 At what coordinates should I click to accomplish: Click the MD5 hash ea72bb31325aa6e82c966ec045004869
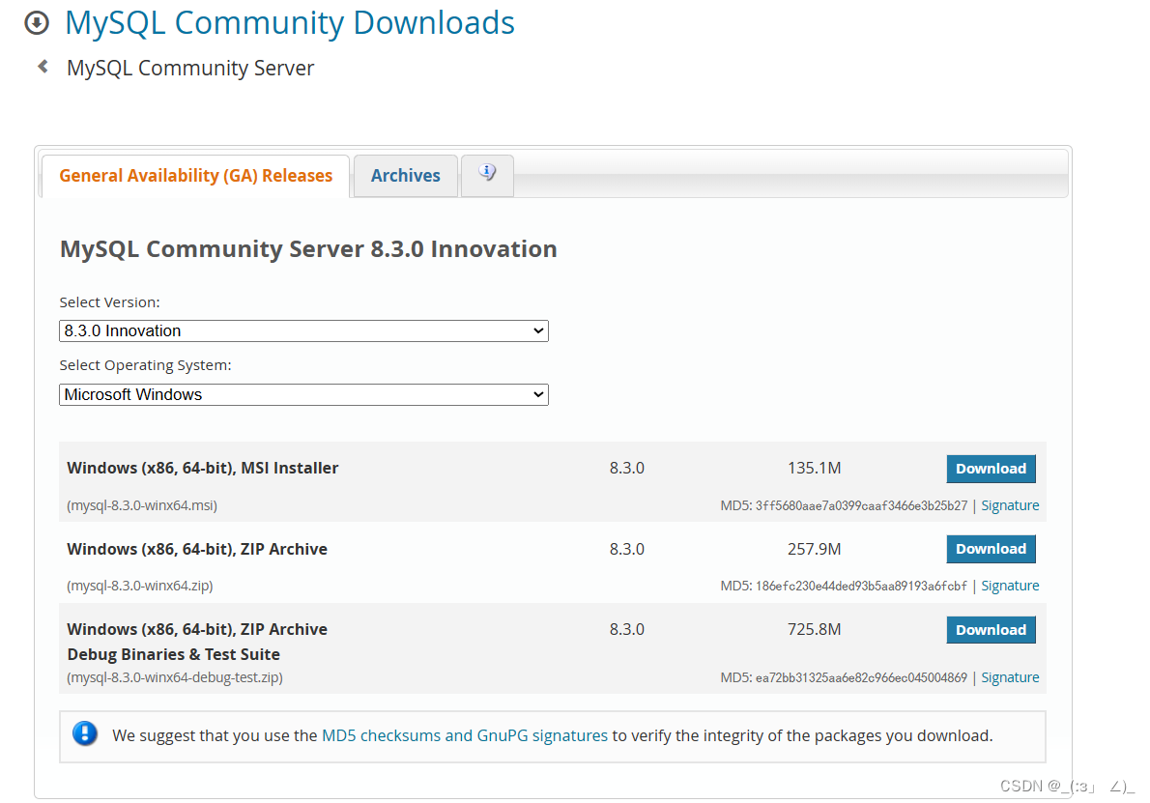point(861,677)
